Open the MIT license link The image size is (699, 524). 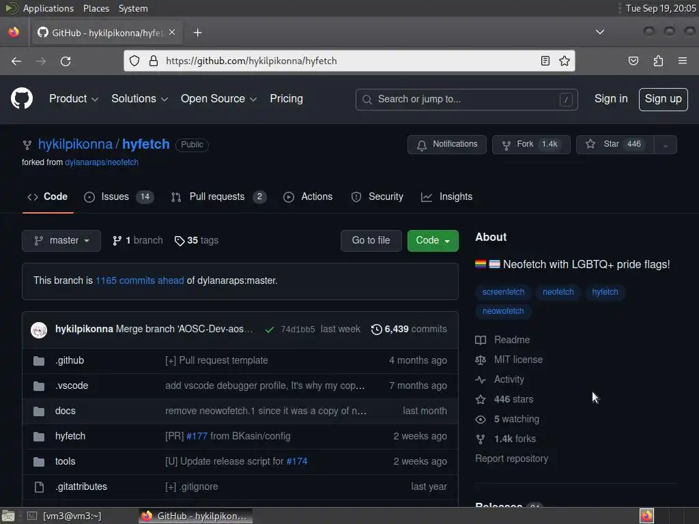click(x=509, y=360)
